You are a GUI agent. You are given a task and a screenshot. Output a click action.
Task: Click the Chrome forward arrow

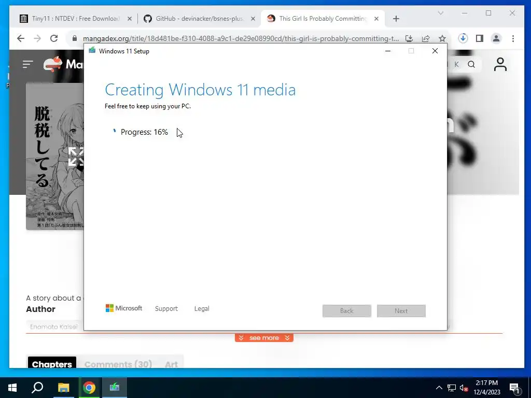pos(37,38)
